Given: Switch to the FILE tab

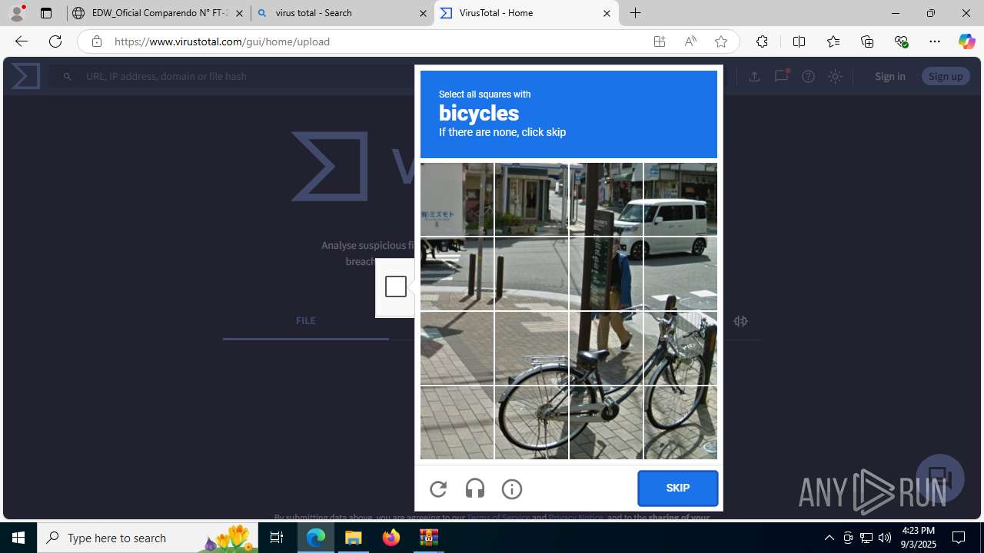Looking at the screenshot, I should (306, 321).
